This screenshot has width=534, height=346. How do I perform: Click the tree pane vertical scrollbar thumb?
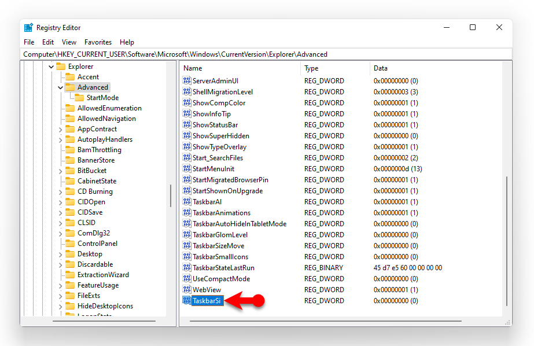(x=170, y=196)
